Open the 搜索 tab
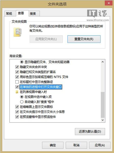 (x=33, y=13)
